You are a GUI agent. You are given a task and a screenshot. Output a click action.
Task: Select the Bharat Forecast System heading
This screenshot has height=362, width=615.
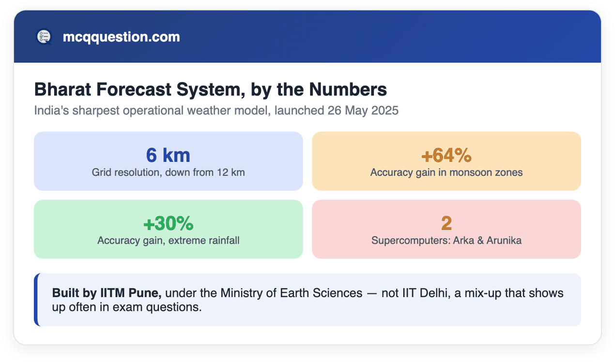coord(210,89)
